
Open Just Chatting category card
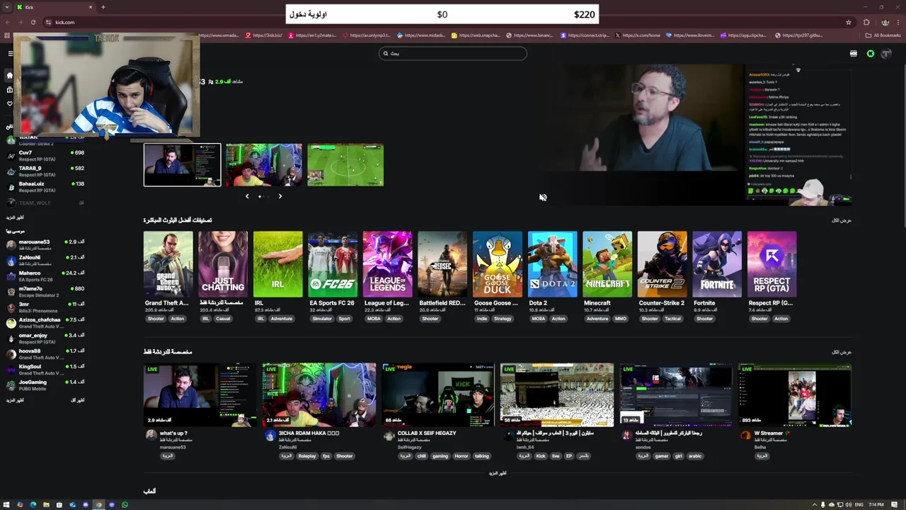pyautogui.click(x=223, y=264)
